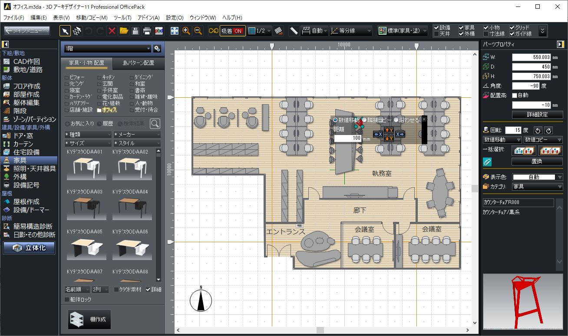Screen dimensions: 568x336
Task: Open the 表示色 color selector
Action: click(x=537, y=177)
